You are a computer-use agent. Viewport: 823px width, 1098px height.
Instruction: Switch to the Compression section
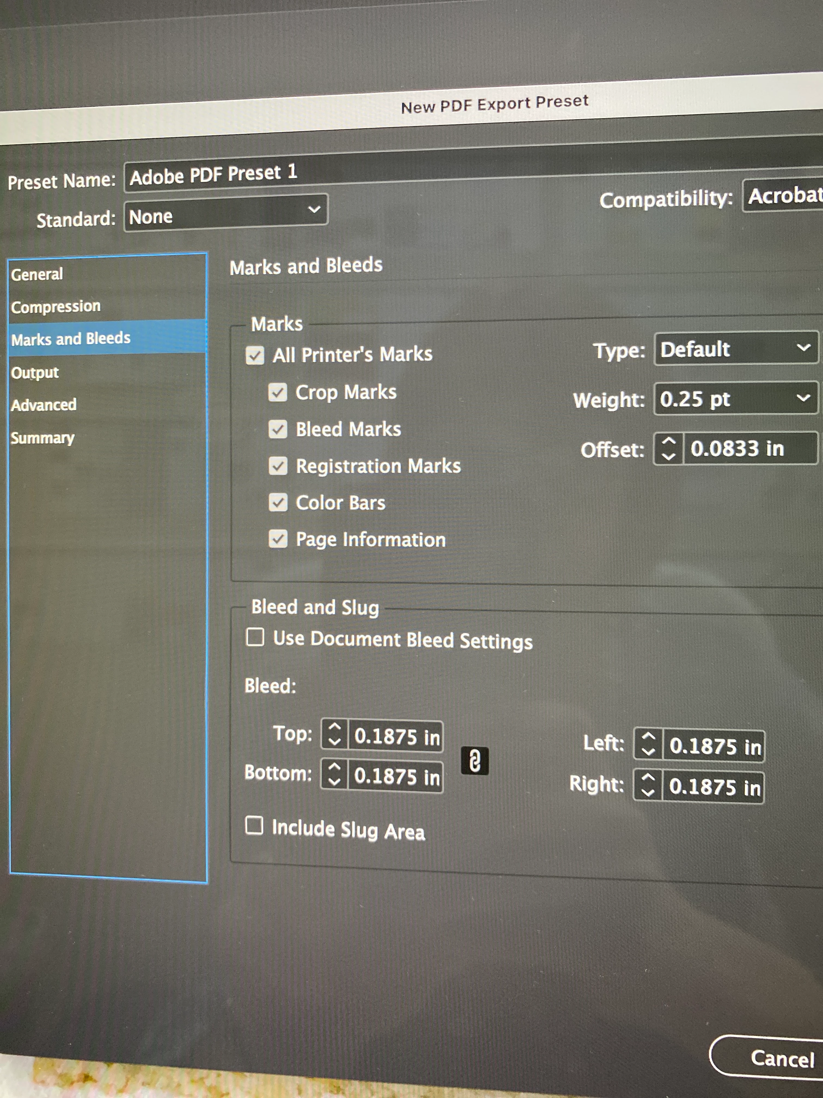click(x=56, y=307)
